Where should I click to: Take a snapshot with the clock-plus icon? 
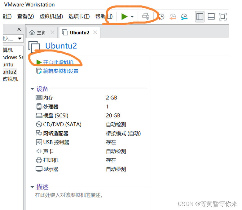point(161,17)
